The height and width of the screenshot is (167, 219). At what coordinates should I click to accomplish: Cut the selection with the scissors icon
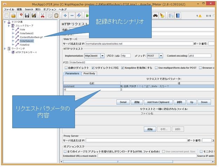pyautogui.click(x=43, y=15)
